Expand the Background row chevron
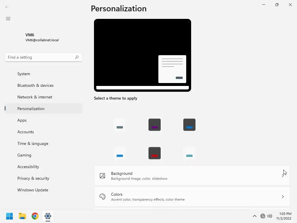 click(282, 176)
